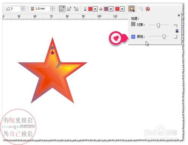Click the purple square contour handle
The image size is (188, 145).
tap(52, 48)
